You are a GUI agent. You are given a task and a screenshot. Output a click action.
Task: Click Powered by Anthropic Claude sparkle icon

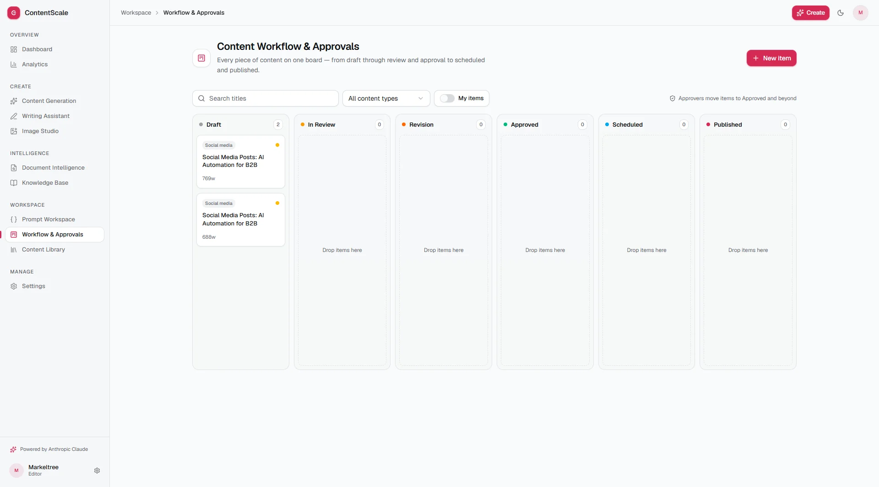[13, 450]
